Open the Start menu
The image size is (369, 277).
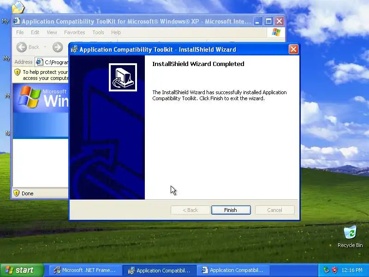tap(22, 270)
